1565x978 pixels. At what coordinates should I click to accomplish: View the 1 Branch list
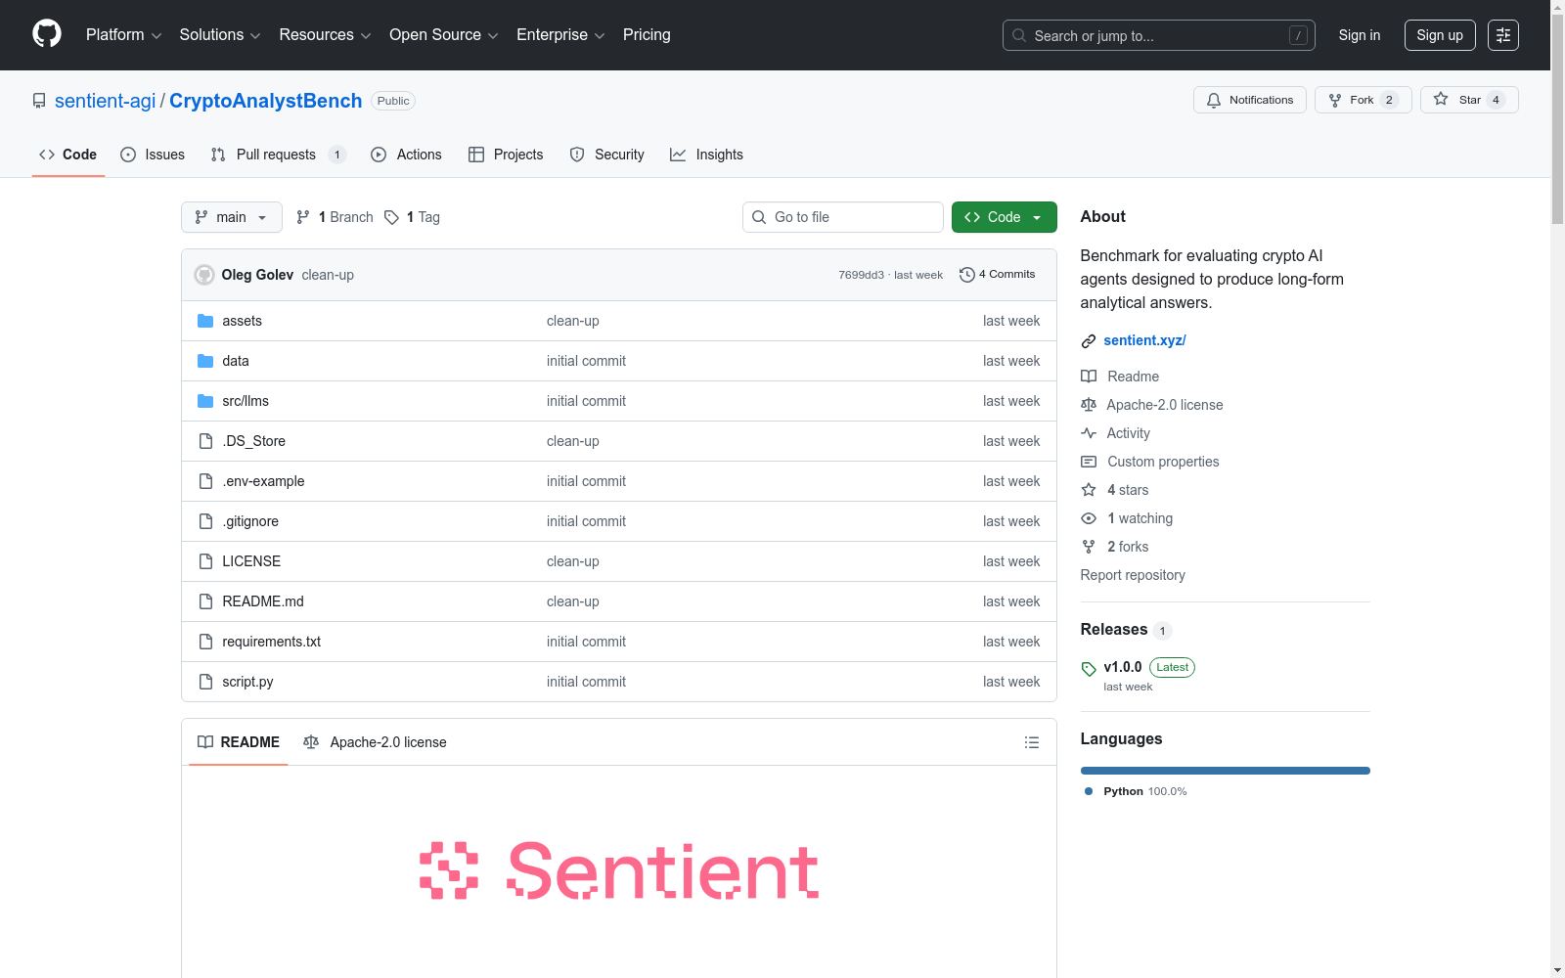tap(335, 217)
